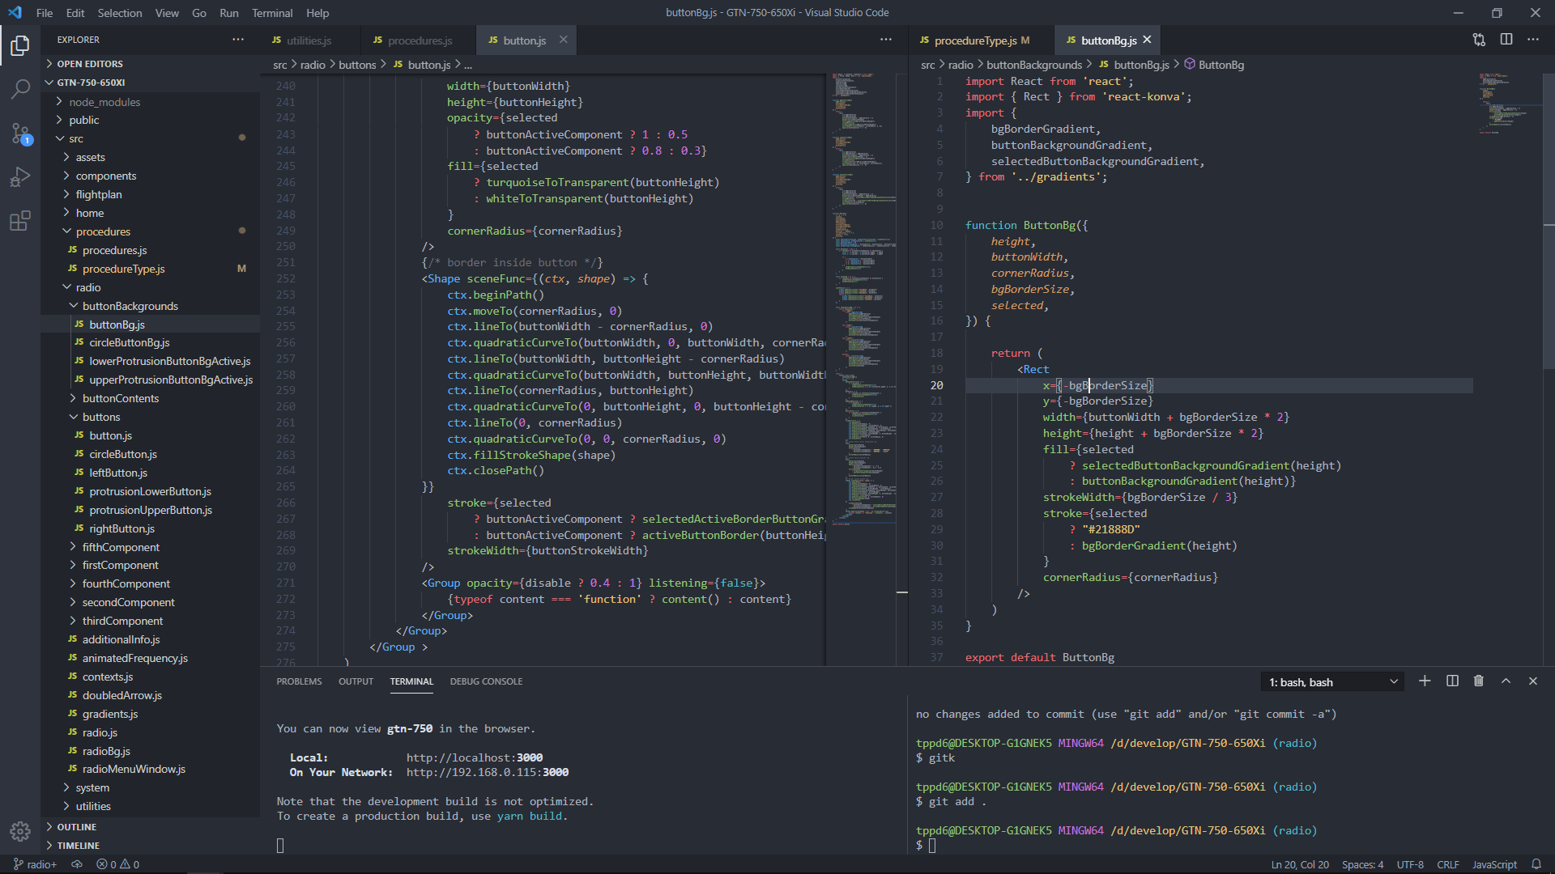The width and height of the screenshot is (1555, 874).
Task: Open changes compare icon in right editor
Action: pyautogui.click(x=1479, y=40)
